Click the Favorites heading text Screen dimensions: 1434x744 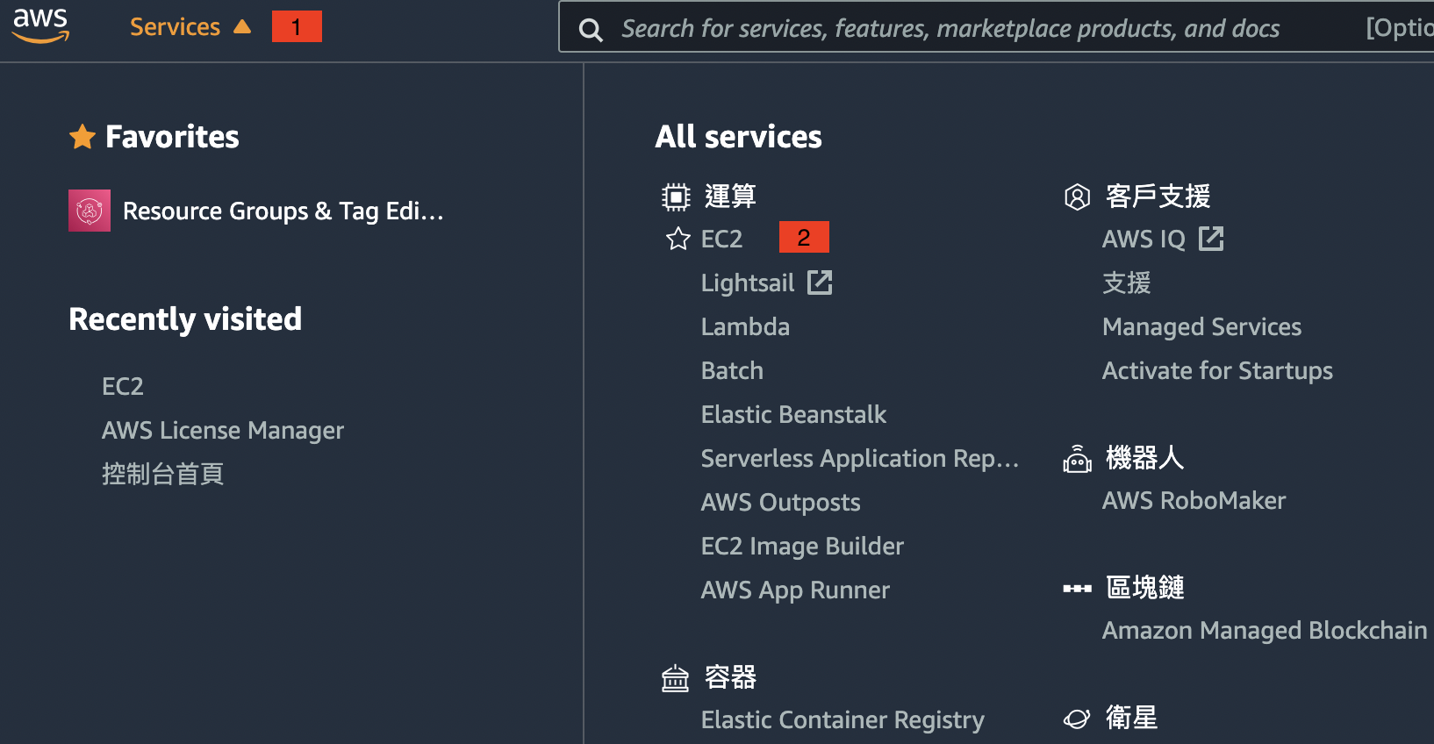coord(172,137)
